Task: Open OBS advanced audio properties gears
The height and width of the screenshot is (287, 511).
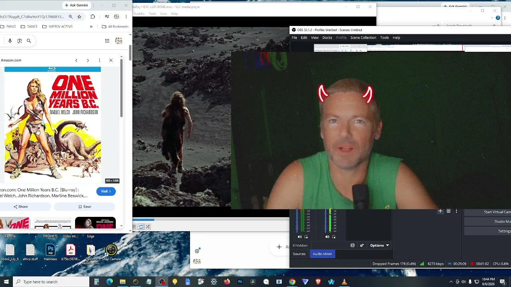Action: (362, 246)
